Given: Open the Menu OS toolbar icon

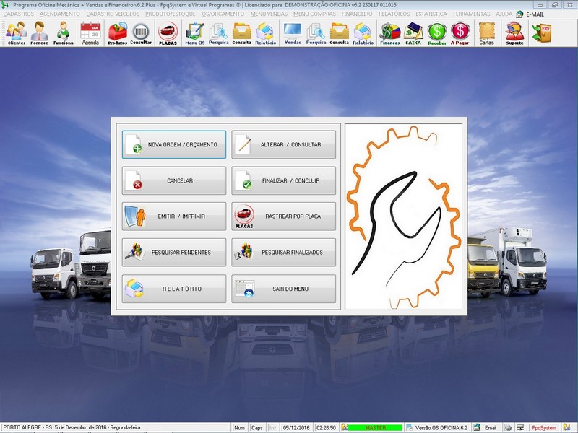Looking at the screenshot, I should (x=194, y=33).
